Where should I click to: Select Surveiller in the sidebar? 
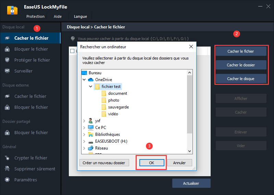[30, 71]
